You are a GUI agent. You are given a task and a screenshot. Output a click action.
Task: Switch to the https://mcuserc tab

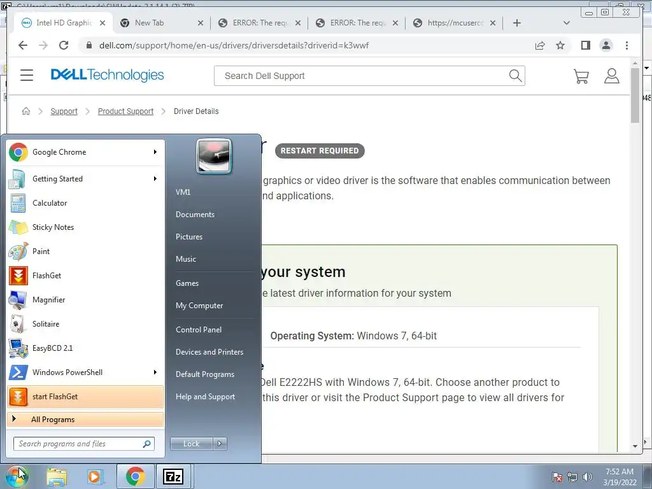click(455, 23)
